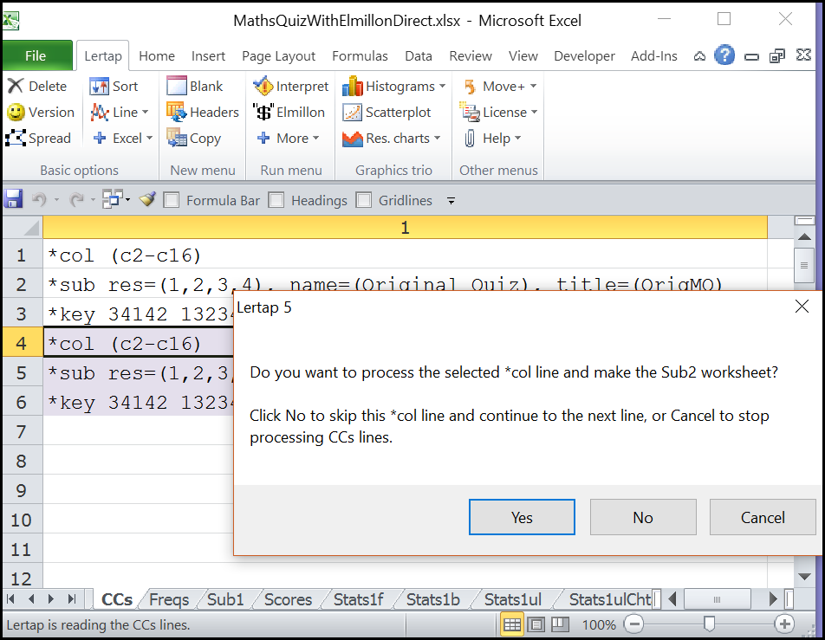Switch to Page Break Preview in status bar
The height and width of the screenshot is (640, 825).
click(560, 624)
